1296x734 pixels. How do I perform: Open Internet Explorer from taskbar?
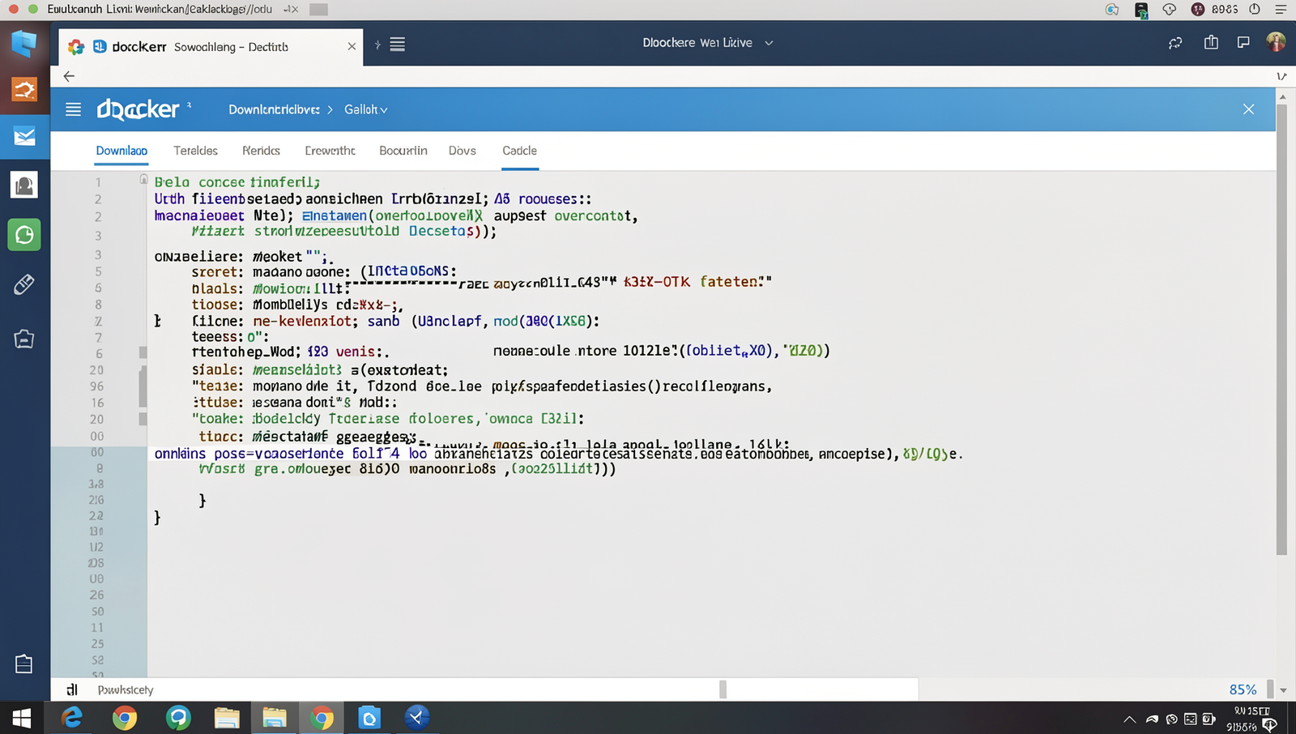pyautogui.click(x=72, y=718)
